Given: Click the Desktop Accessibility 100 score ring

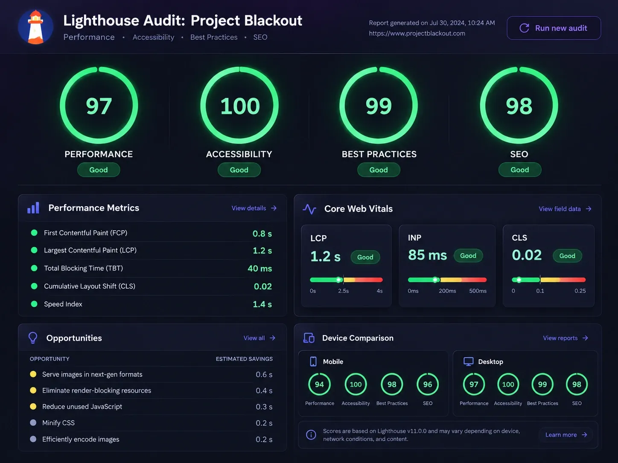Looking at the screenshot, I should click(x=508, y=385).
